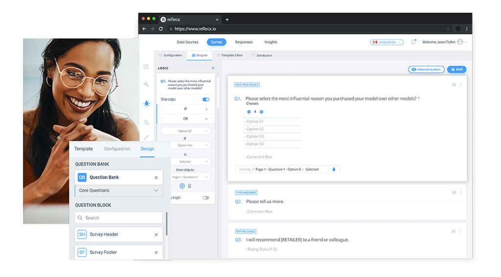Close the Logic panel
Viewport: 501px width, 277px height.
tap(213, 68)
